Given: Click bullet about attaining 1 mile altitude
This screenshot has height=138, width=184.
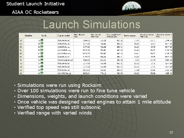Looking at the screenshot, I should tap(94, 102).
